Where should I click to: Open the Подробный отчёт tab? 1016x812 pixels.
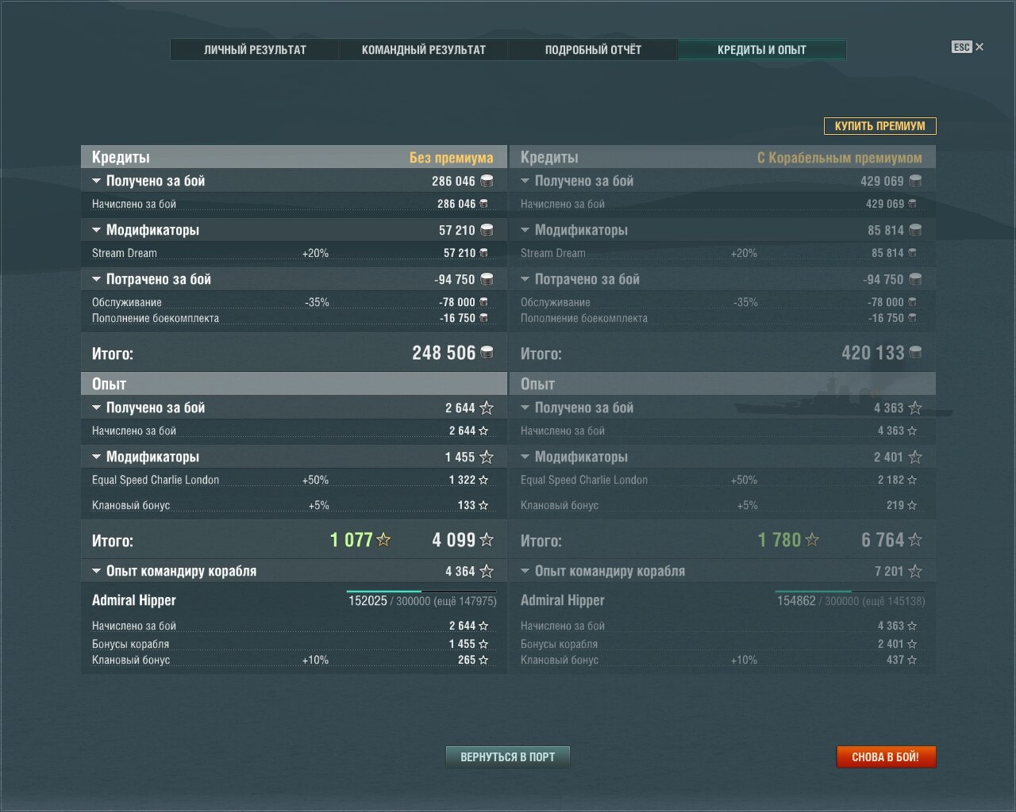(593, 49)
